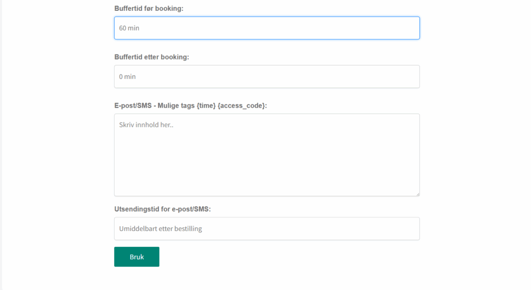
Task: Click 'Umiddelbart etter bestilling' option text
Action: tap(160, 229)
